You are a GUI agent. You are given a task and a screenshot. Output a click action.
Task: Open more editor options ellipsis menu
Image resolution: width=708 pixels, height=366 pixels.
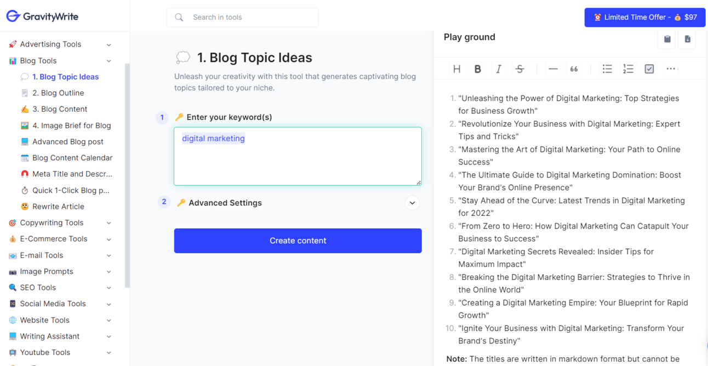tap(671, 69)
